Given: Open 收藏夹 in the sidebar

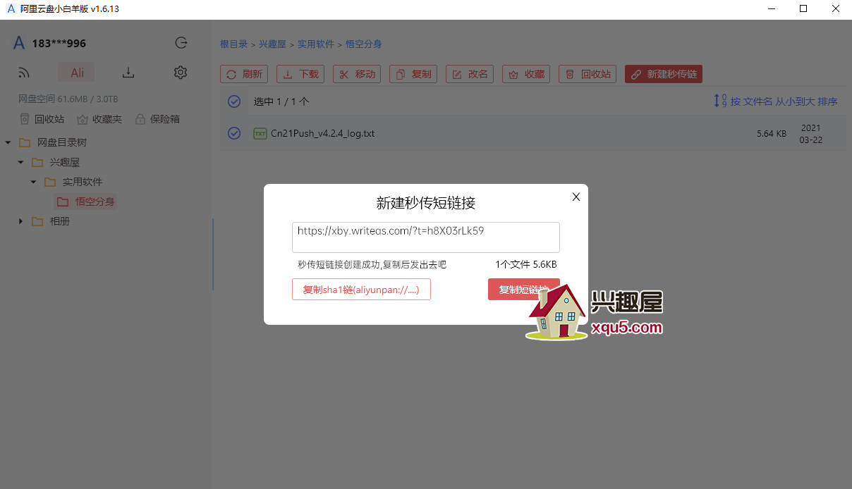Looking at the screenshot, I should (99, 119).
